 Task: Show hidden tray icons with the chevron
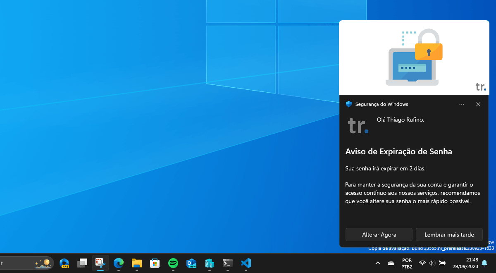click(x=378, y=263)
